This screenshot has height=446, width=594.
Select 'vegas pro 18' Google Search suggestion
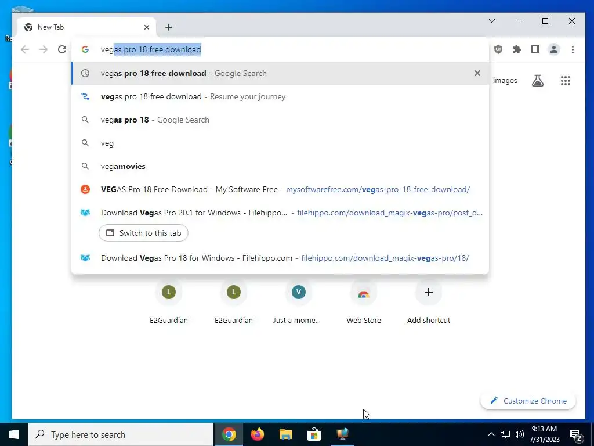(x=280, y=120)
